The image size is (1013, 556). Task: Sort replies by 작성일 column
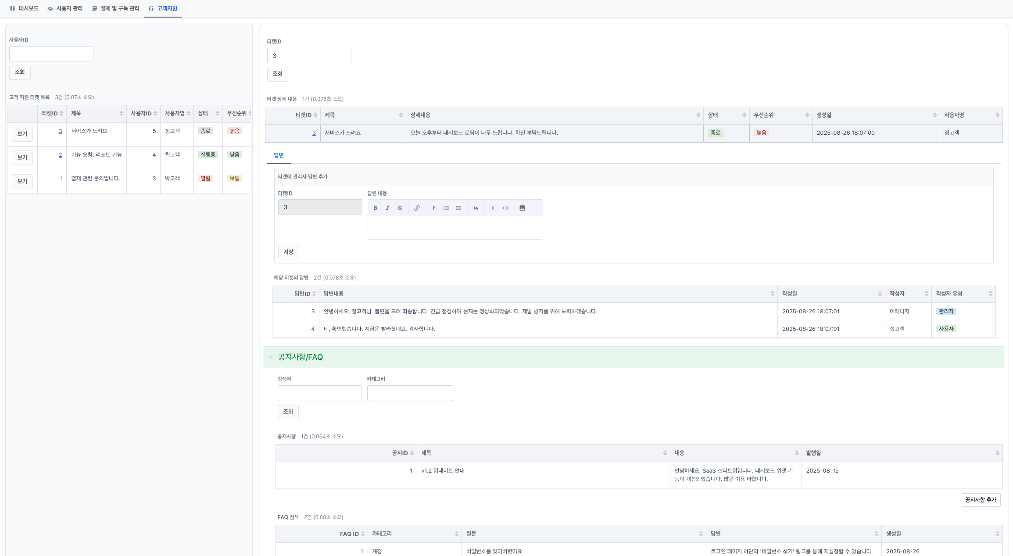click(880, 294)
